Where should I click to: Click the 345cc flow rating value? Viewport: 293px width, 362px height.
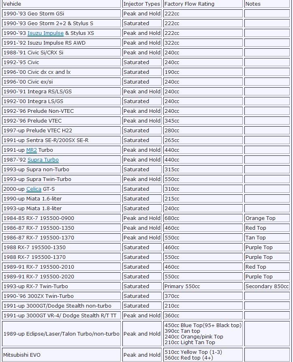click(x=203, y=121)
